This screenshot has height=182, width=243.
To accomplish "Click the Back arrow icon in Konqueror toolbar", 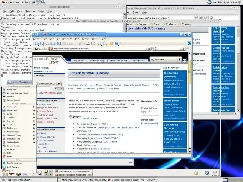I will (42, 44).
